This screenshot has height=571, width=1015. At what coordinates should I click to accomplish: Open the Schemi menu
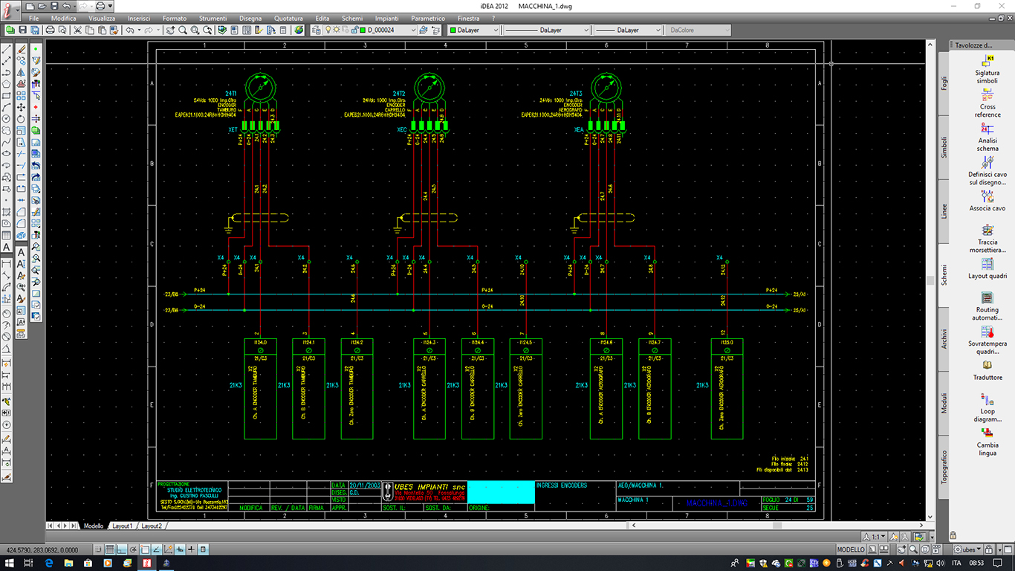[352, 18]
